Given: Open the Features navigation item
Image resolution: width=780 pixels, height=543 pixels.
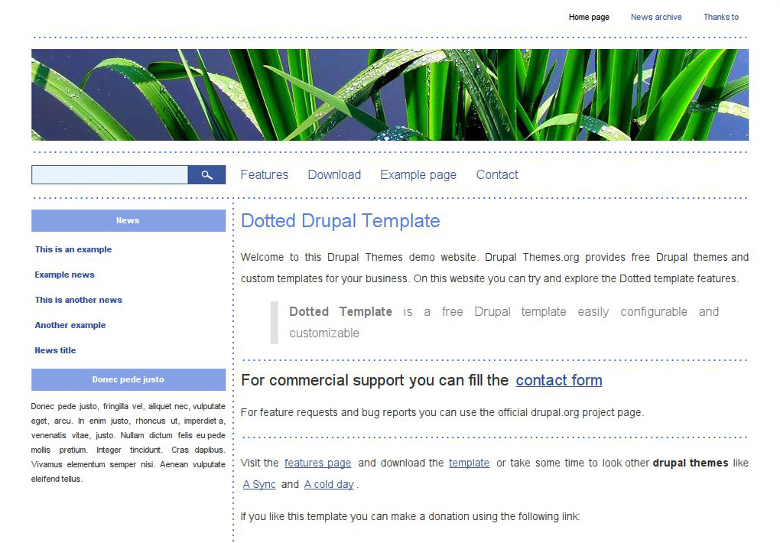Looking at the screenshot, I should 264,174.
